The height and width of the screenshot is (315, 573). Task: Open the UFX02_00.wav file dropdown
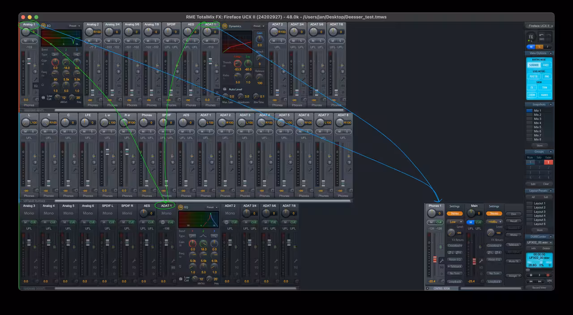(539, 243)
